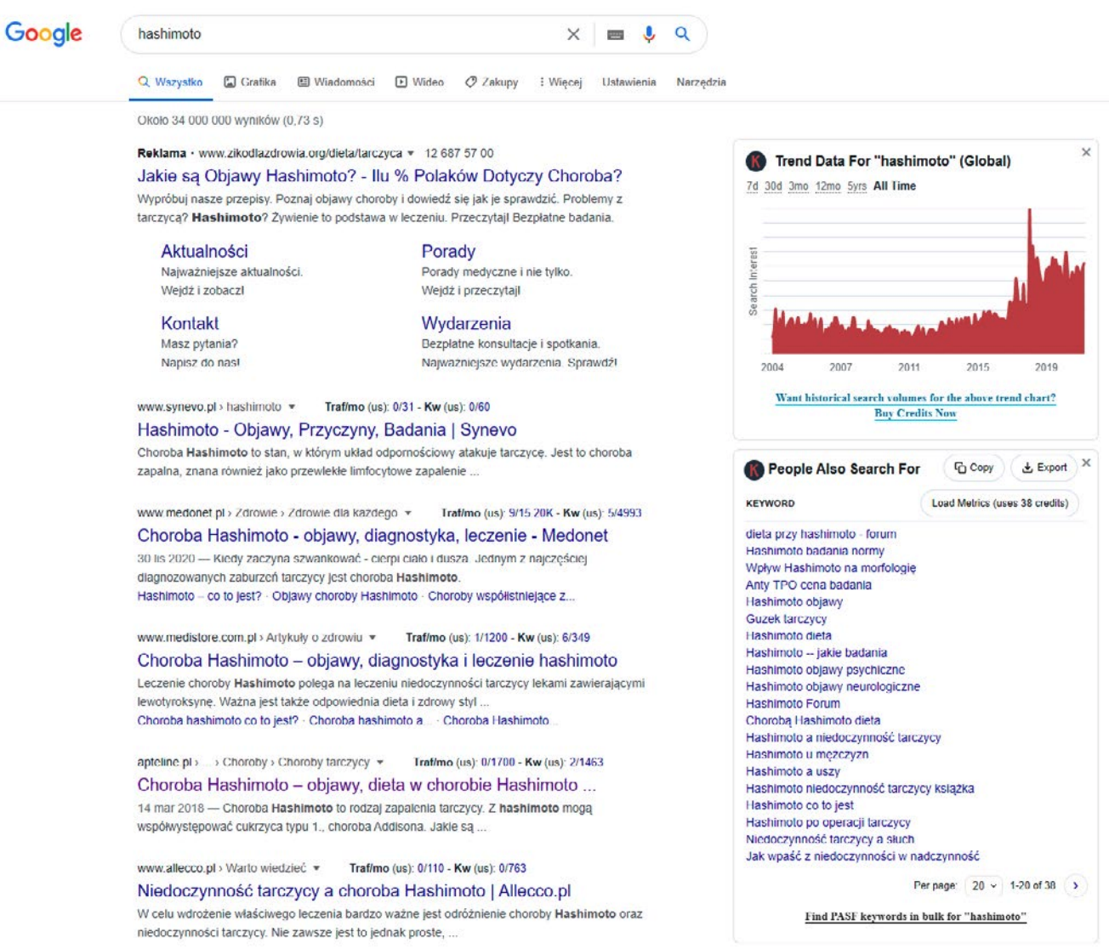Select keyword 'Hashimoto objawy neurologiczne'
This screenshot has width=1109, height=949.
[x=833, y=686]
